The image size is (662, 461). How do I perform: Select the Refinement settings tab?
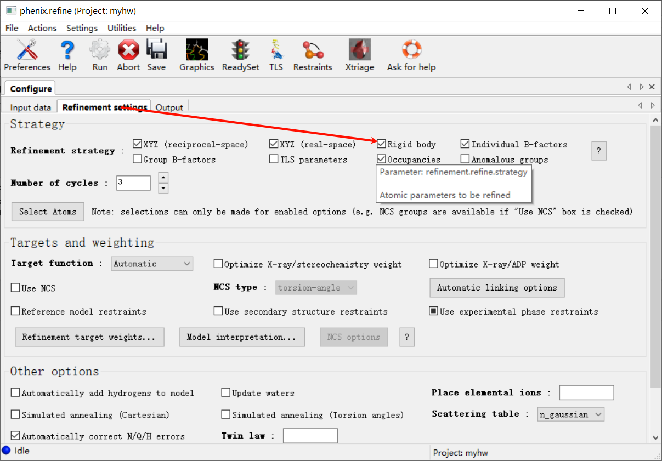tap(105, 107)
